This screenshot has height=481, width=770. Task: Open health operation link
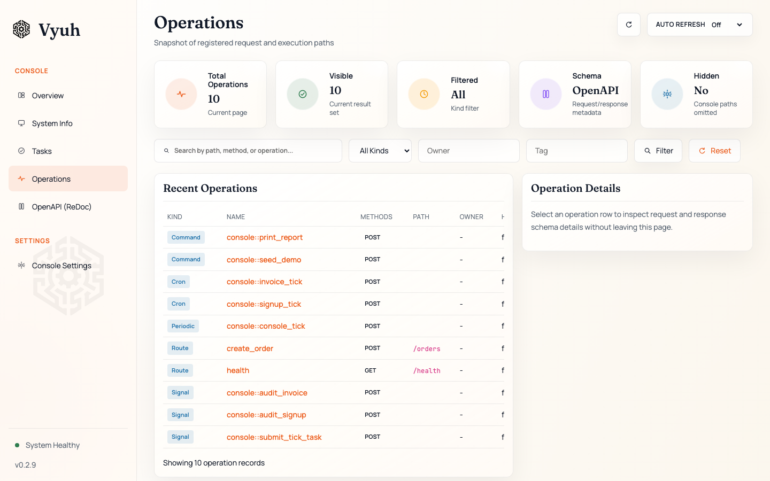click(x=238, y=370)
